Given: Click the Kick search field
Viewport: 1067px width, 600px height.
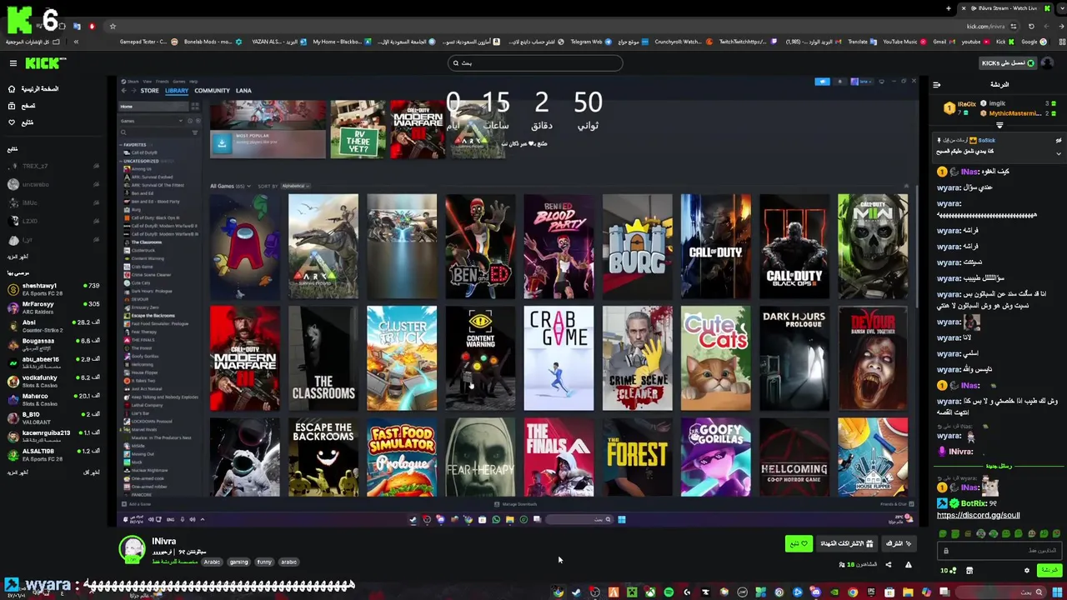Looking at the screenshot, I should pos(535,63).
